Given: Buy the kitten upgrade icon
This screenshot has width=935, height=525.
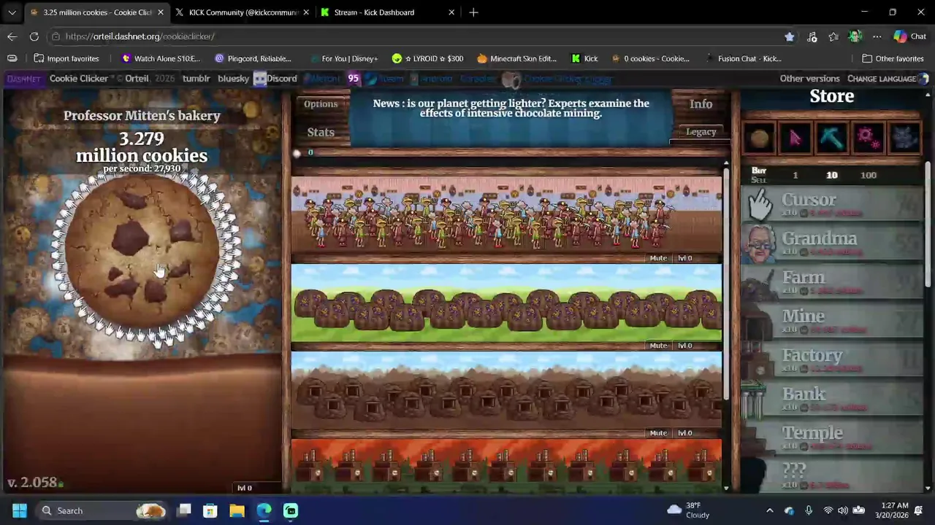Looking at the screenshot, I should click(904, 138).
